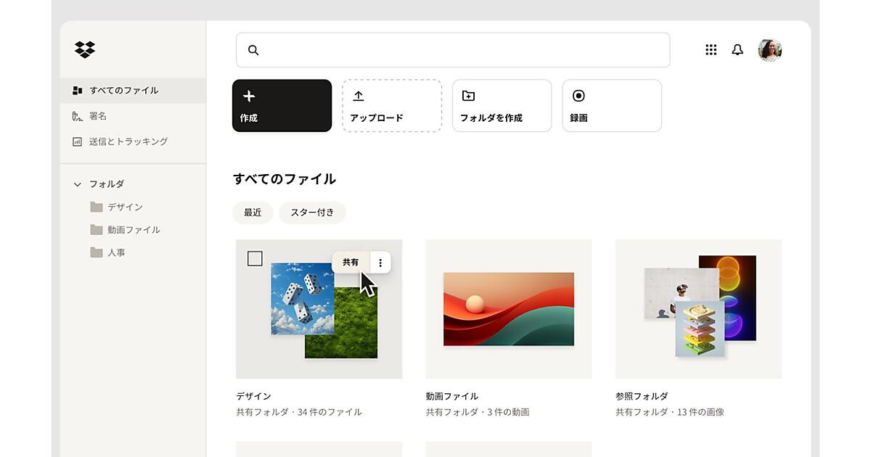Filter by スター付き chip
This screenshot has height=457, width=871.
312,213
